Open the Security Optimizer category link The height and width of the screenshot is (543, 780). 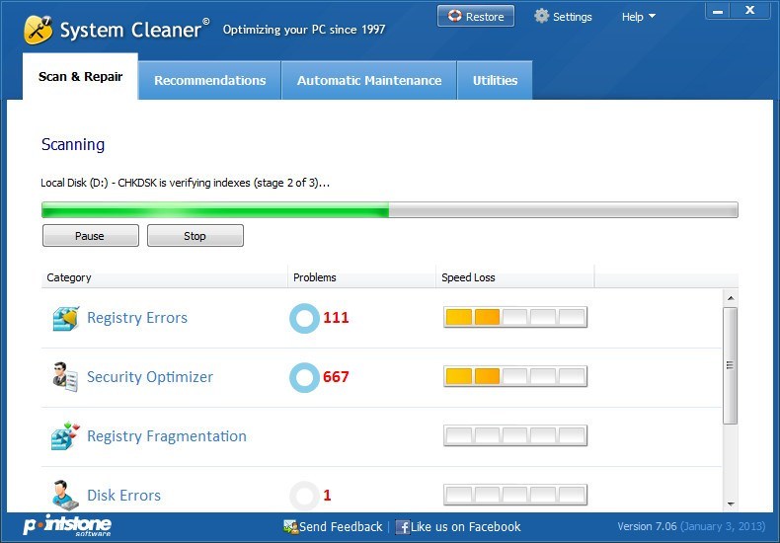pyautogui.click(x=150, y=377)
